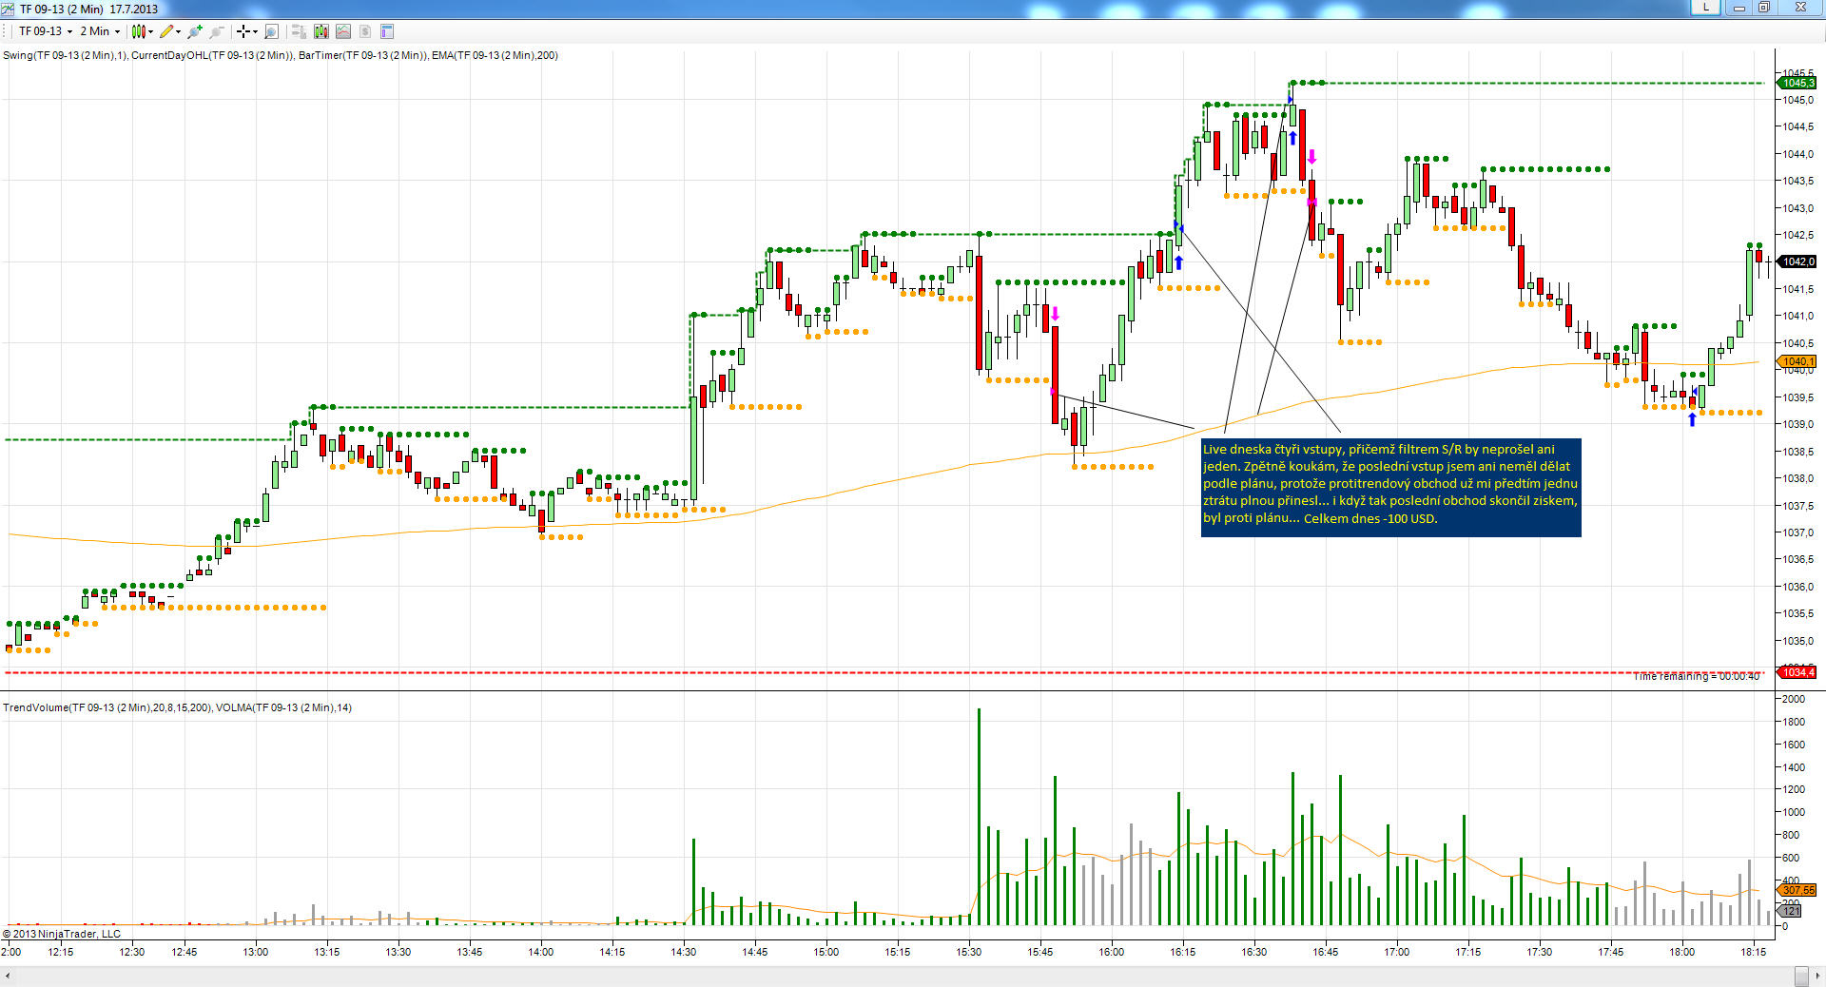Click the 2013 NinjaTrader, LLC copyright text
The image size is (1826, 987).
pos(62,934)
